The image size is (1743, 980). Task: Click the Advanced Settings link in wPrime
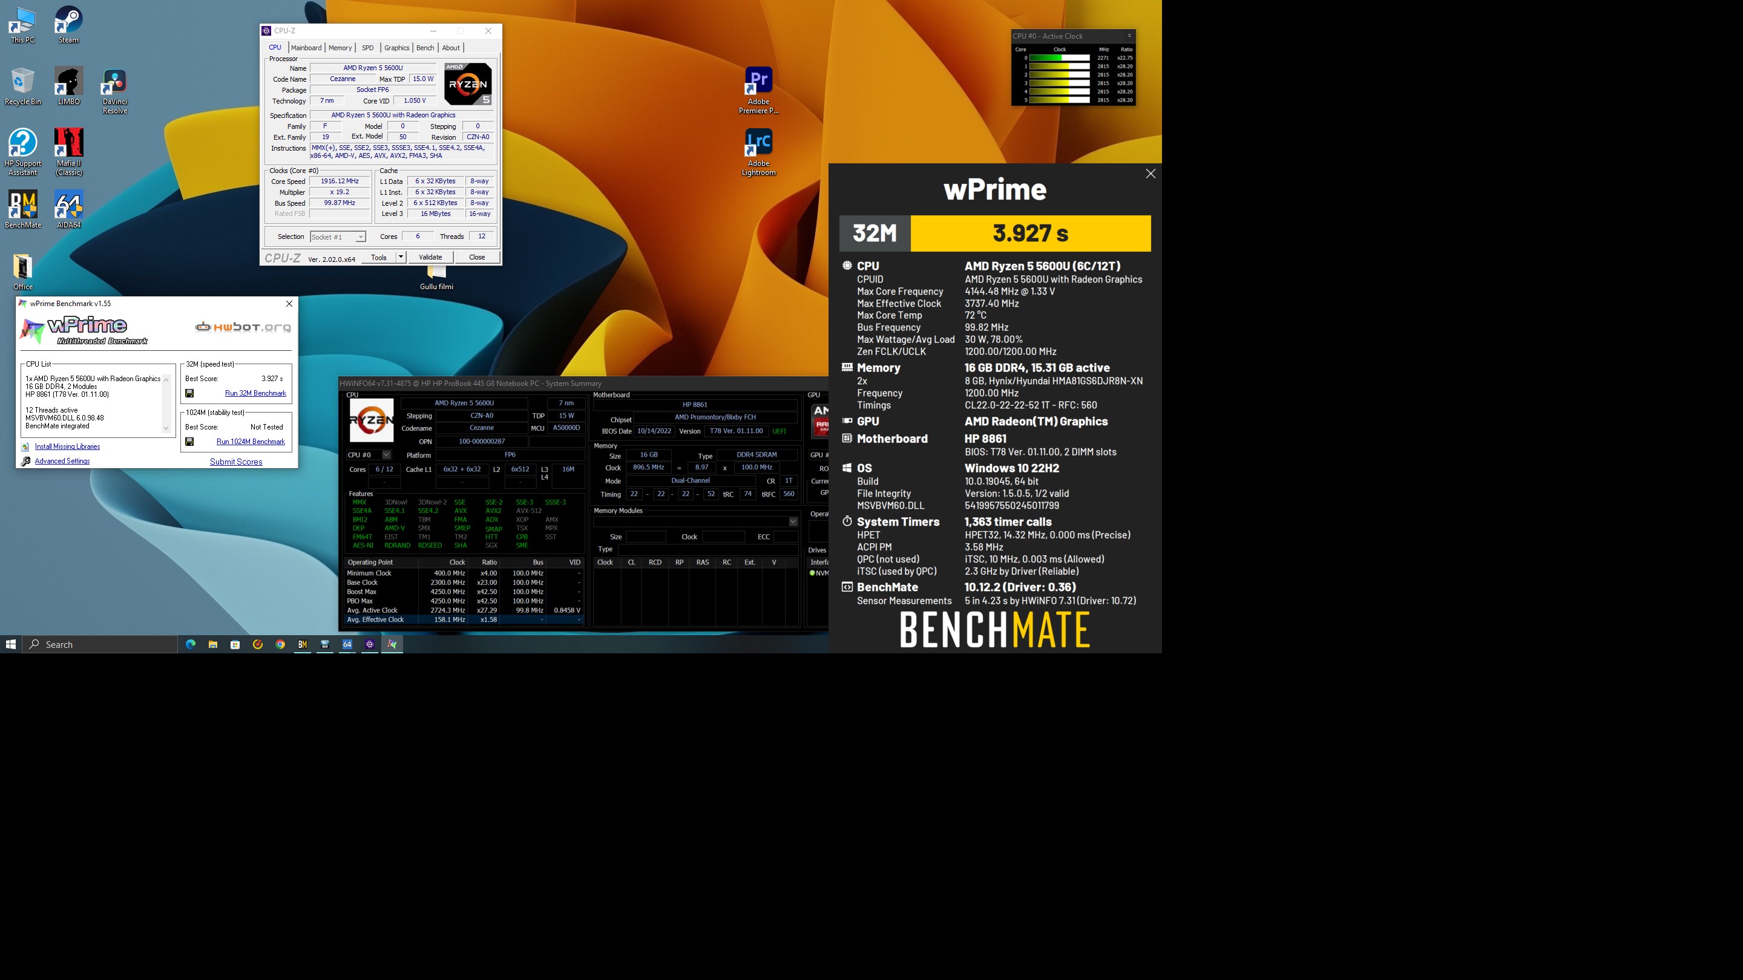pos(62,461)
